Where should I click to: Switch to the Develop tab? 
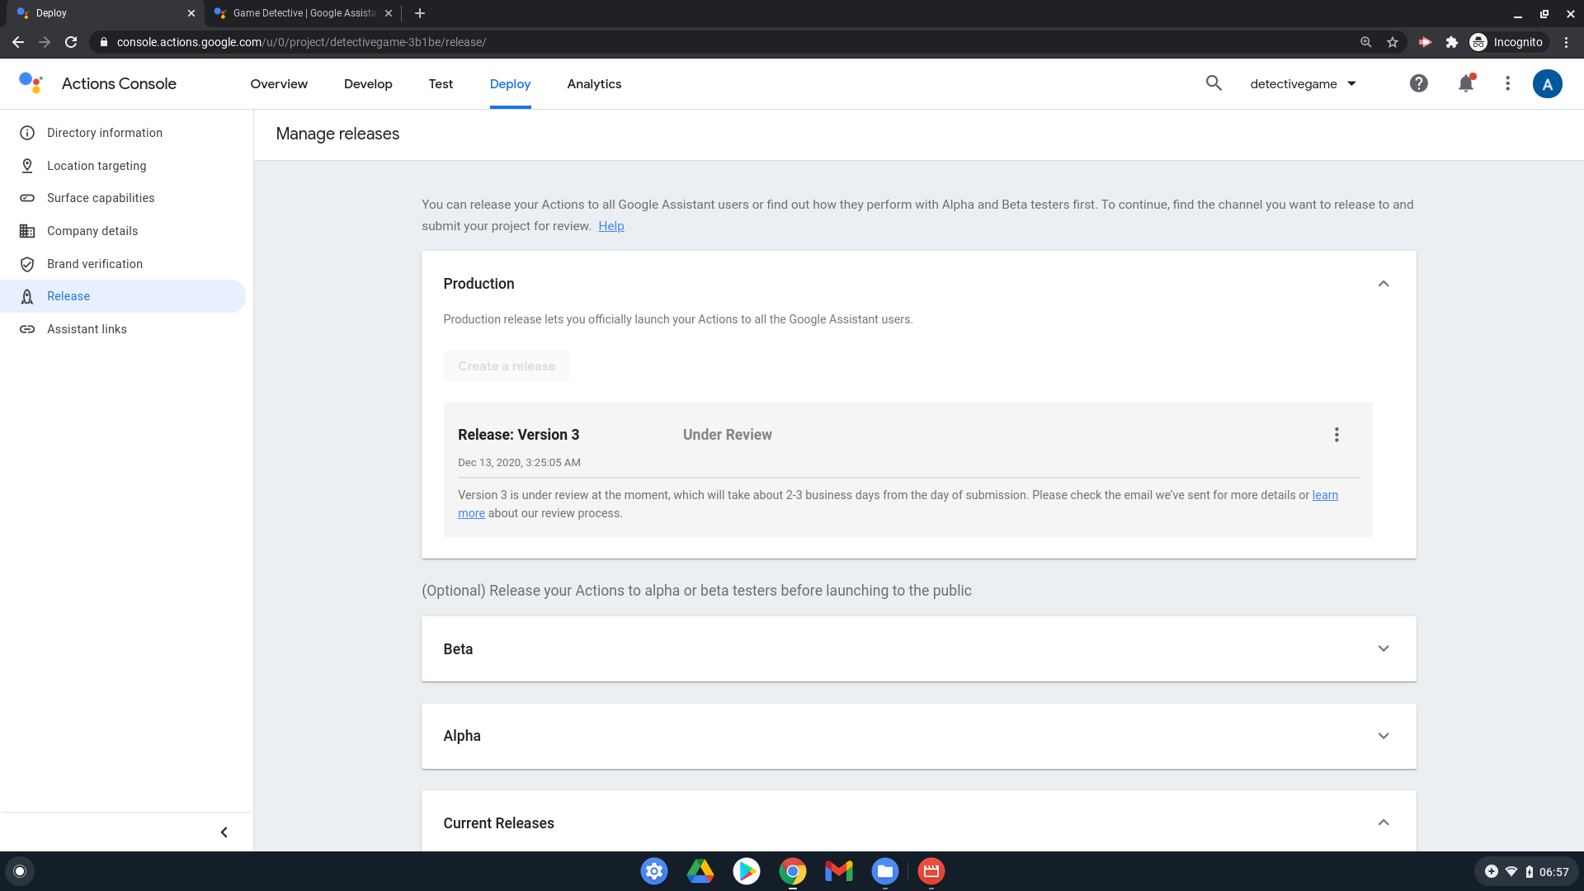pyautogui.click(x=368, y=83)
